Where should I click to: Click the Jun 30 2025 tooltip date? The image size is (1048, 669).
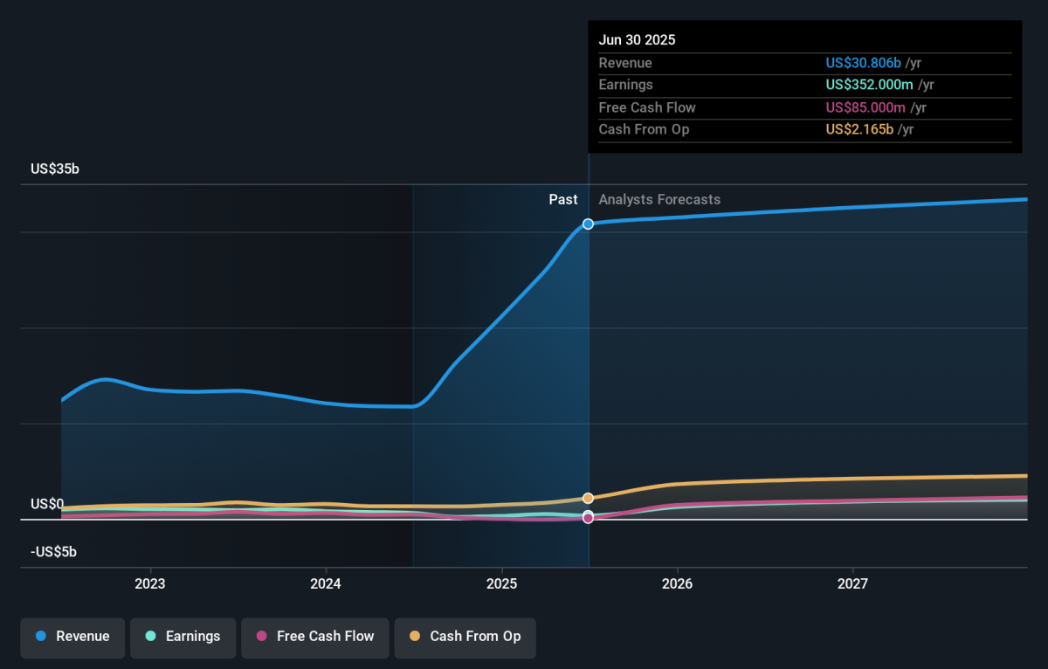[637, 40]
